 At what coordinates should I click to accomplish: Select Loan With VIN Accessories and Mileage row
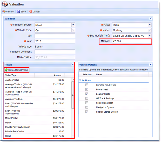(35, 105)
